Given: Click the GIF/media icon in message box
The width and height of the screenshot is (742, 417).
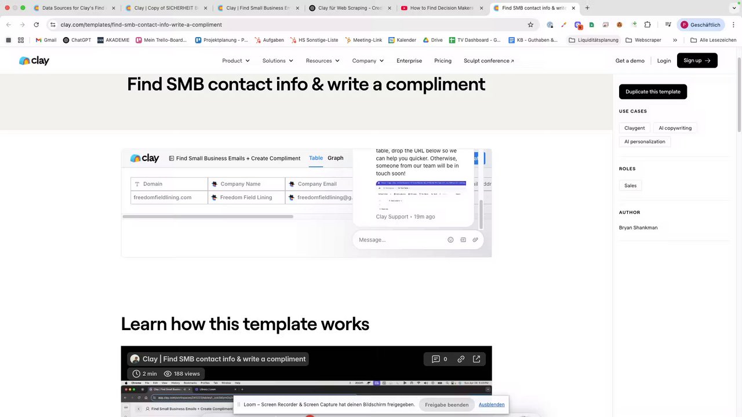Looking at the screenshot, I should pos(463,240).
